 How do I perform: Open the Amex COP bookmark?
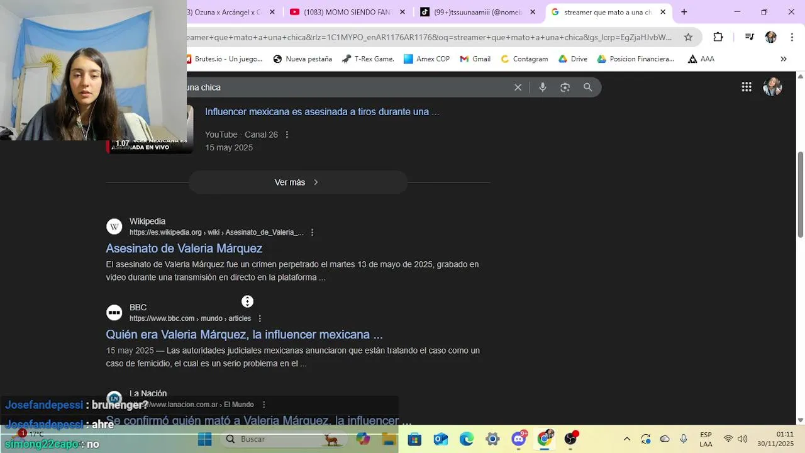pos(426,59)
